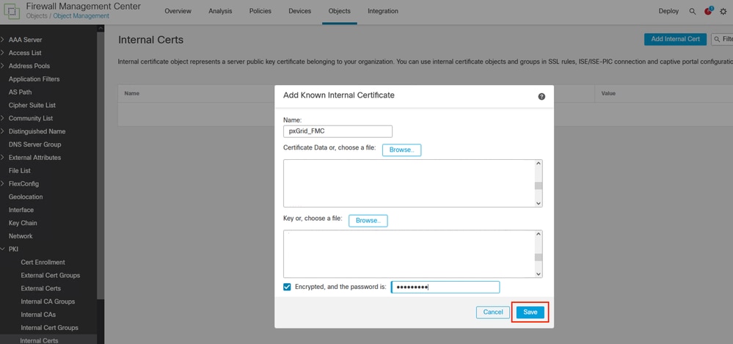
Task: Open the Policies menu
Action: pyautogui.click(x=260, y=11)
